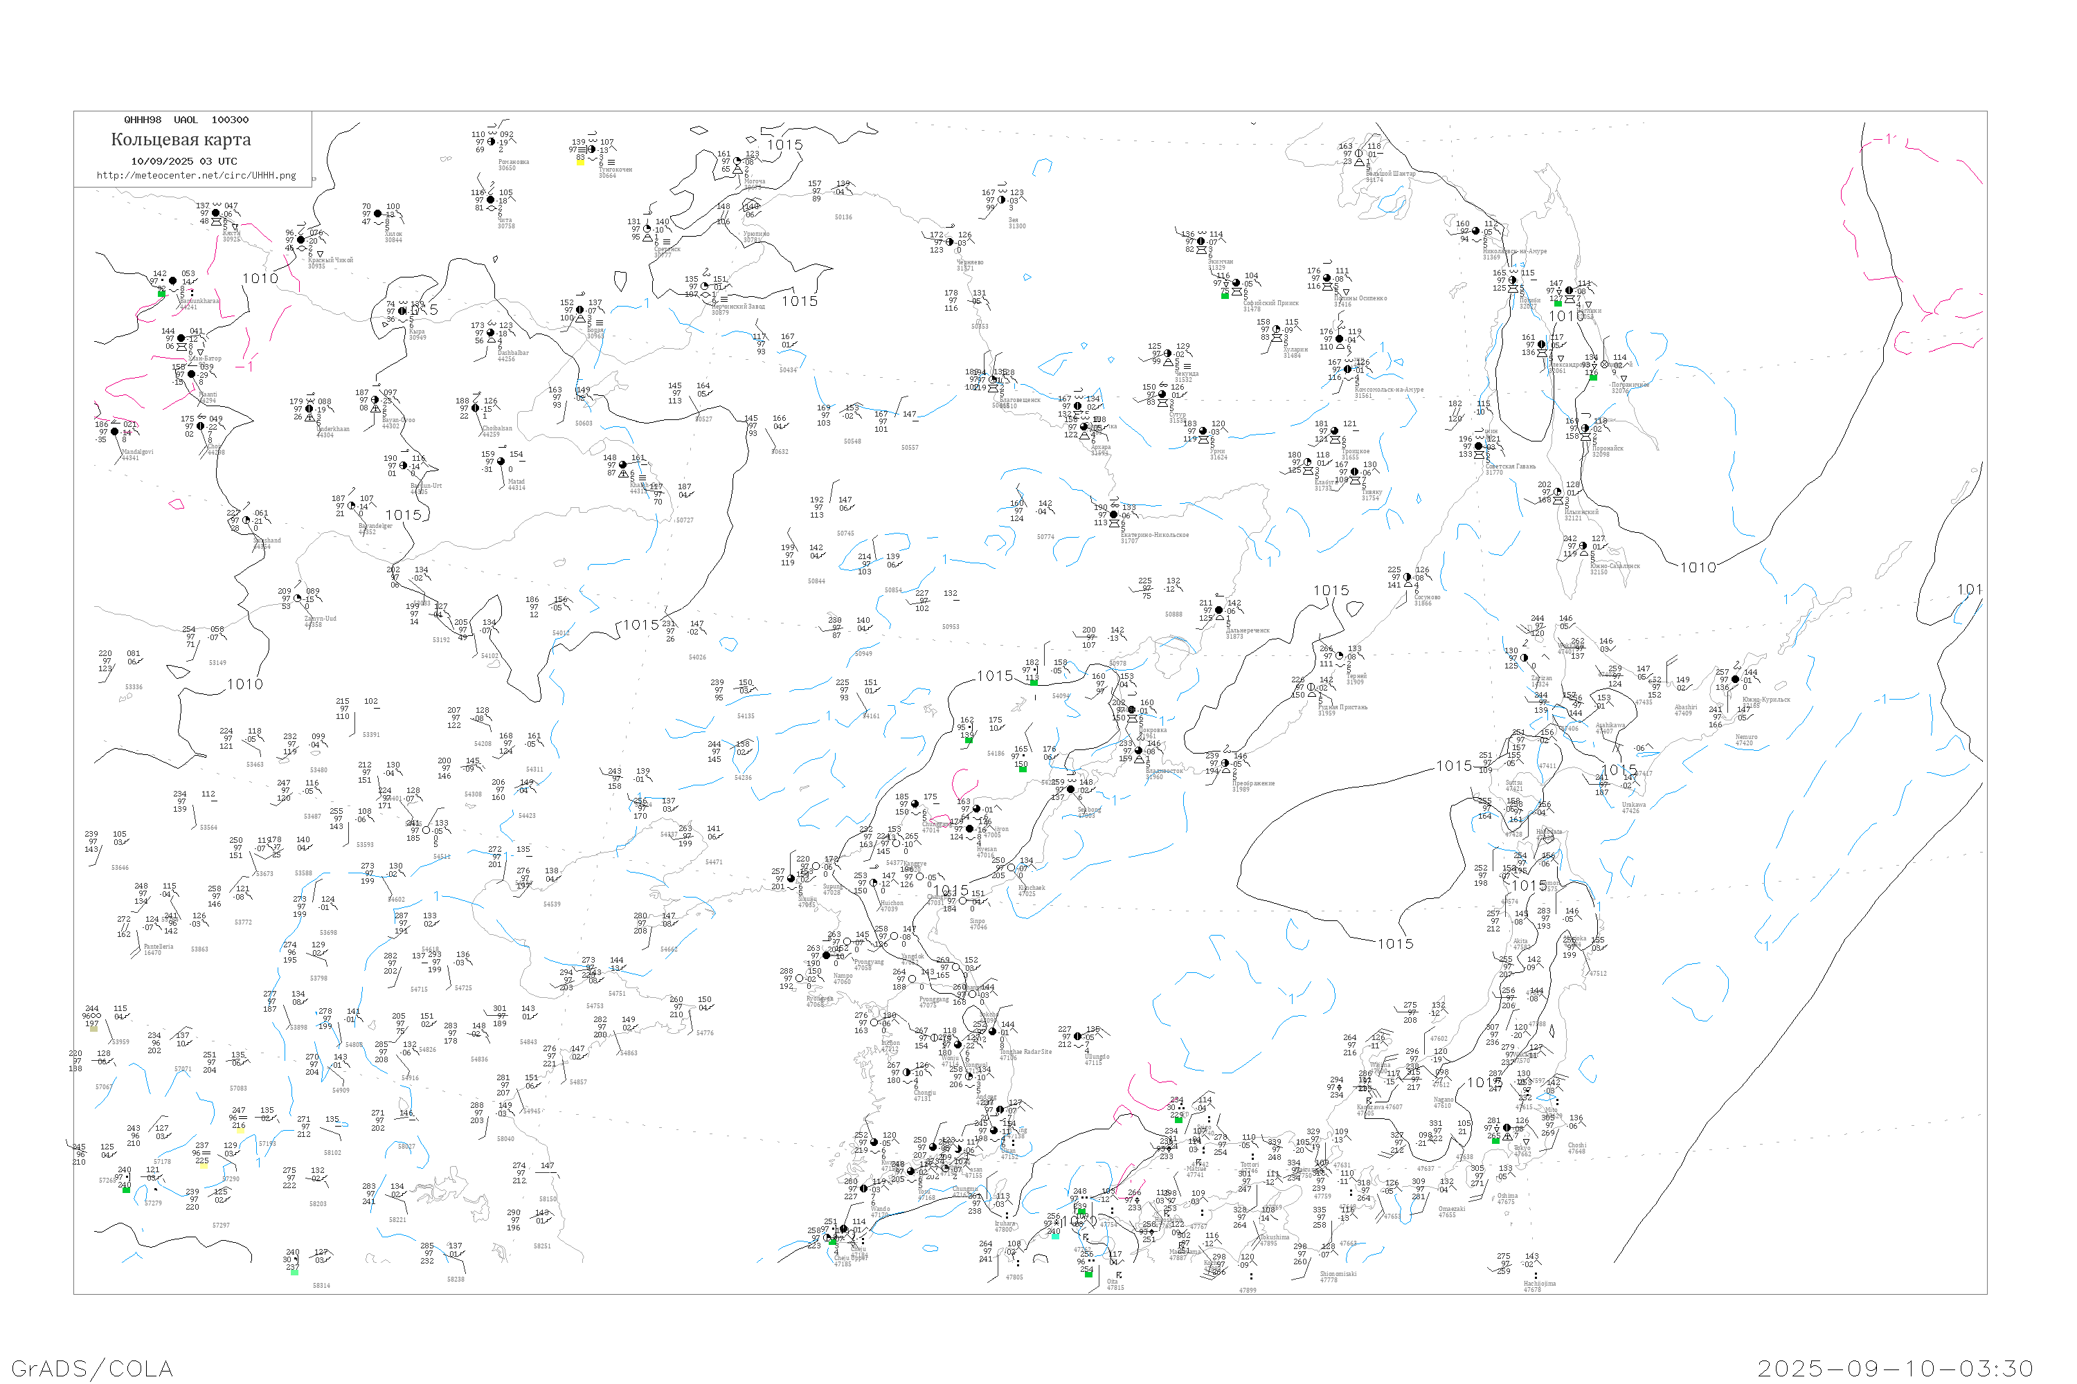This screenshot has height=1384, width=2077.
Task: Click the Tonghae Radar Site station label
Action: 1025,1052
